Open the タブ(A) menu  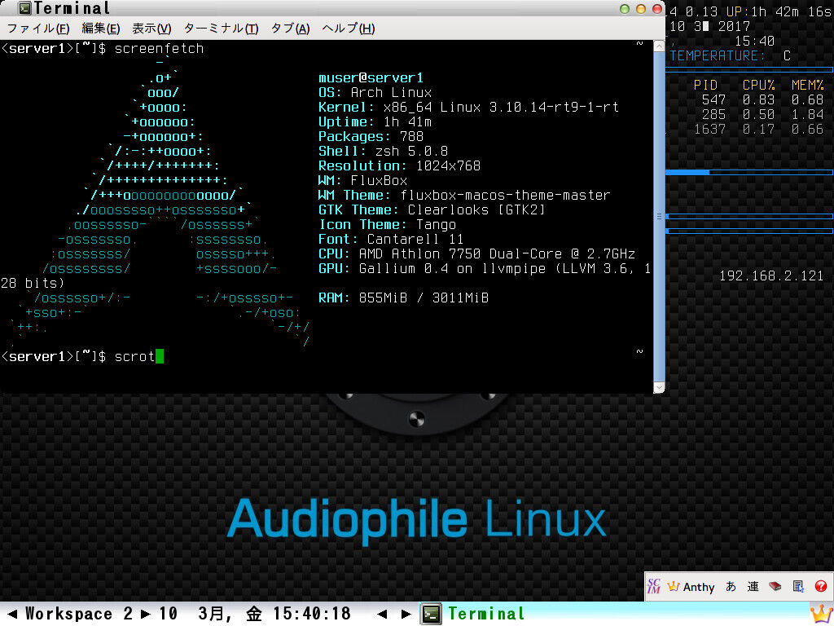click(x=290, y=29)
